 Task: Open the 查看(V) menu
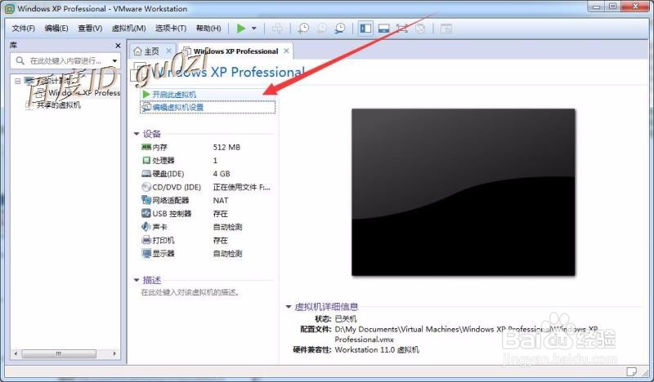(90, 29)
